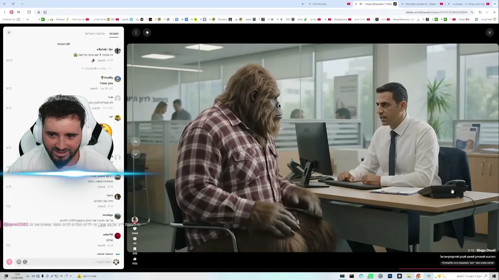The height and width of the screenshot is (280, 499).
Task: Reply to NaTaN's comment
Action: pyautogui.click(x=101, y=60)
